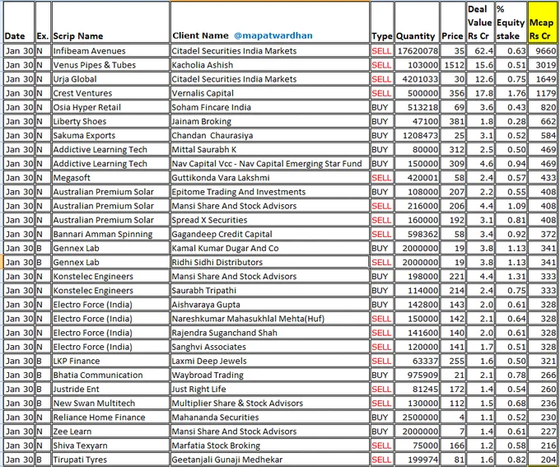Select the 'Guttikonda Vara Lakshmi' cell
560x467 pixels.
click(x=270, y=178)
